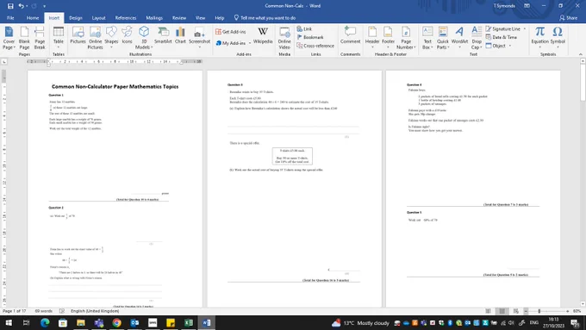Switch to Web Layout view

click(515, 311)
